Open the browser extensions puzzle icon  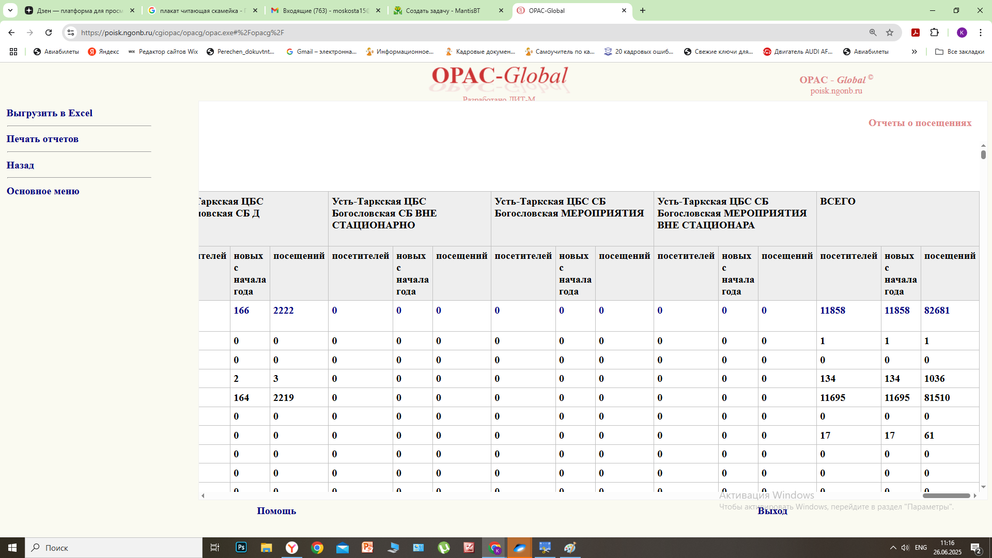point(934,33)
